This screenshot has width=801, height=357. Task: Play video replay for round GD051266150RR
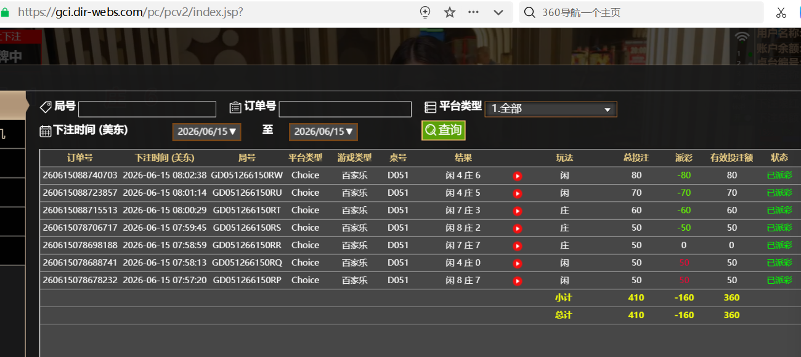(x=518, y=246)
